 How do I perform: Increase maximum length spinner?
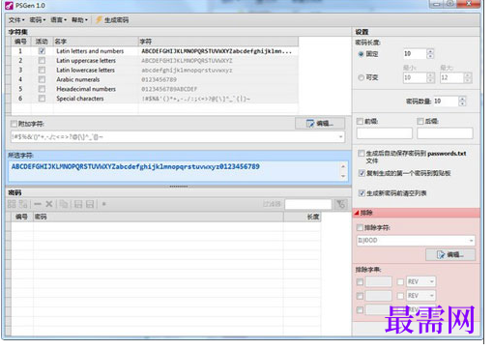468,74
